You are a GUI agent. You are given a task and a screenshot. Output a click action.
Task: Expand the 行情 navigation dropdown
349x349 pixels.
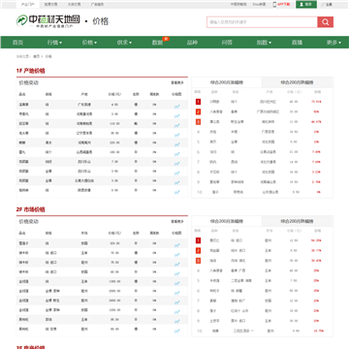[54, 43]
